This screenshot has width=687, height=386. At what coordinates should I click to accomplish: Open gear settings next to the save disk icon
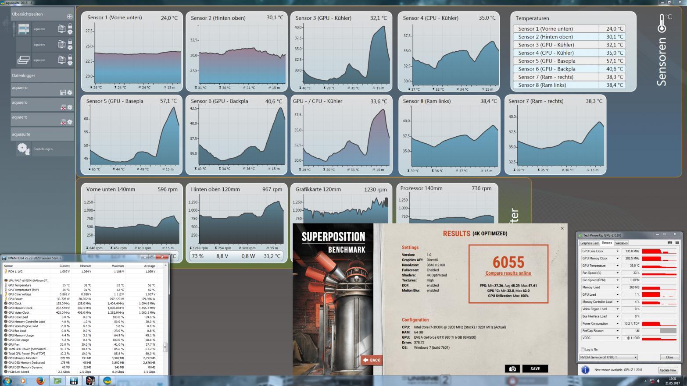(70, 93)
